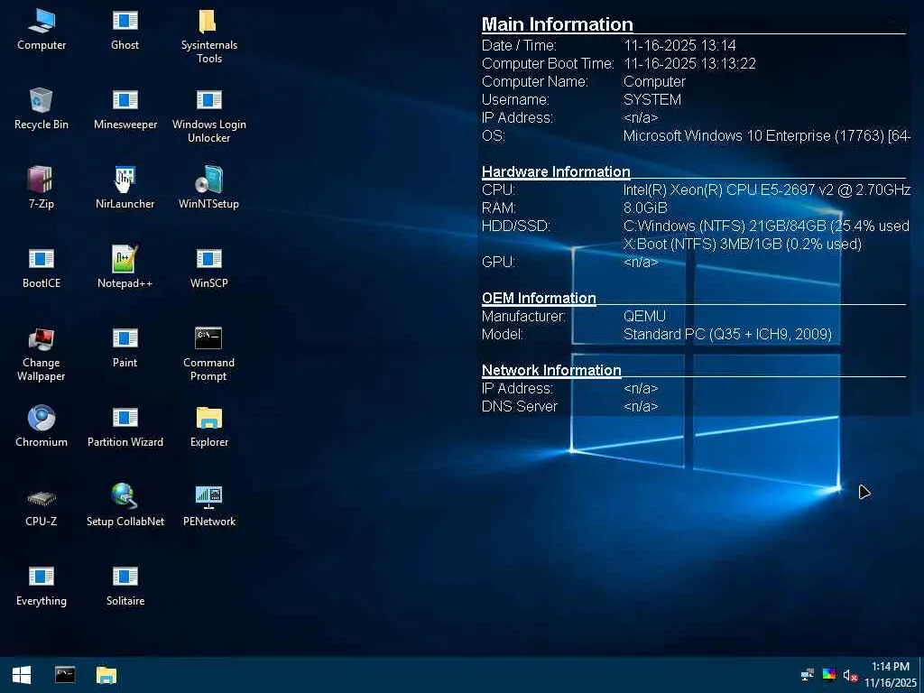Screen dimensions: 924x693
Task: Open the 7-Zip desktop icon
Action: 42,189
